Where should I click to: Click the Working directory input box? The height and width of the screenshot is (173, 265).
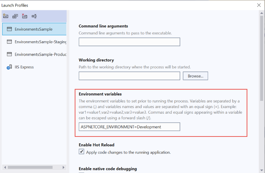129,76
